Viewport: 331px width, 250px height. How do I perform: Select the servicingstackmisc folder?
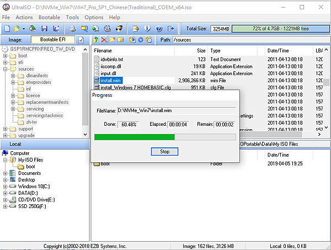(x=45, y=115)
